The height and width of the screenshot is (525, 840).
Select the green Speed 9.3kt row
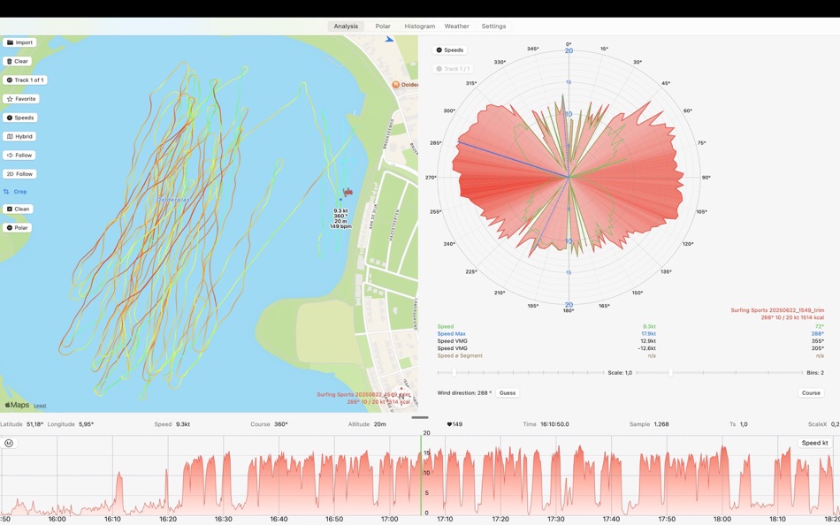[630, 326]
